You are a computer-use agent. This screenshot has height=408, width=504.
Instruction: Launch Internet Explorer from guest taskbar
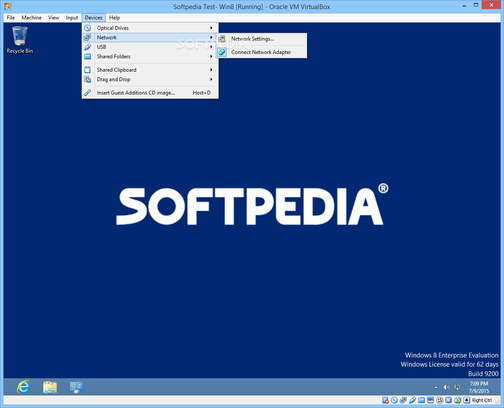(23, 387)
